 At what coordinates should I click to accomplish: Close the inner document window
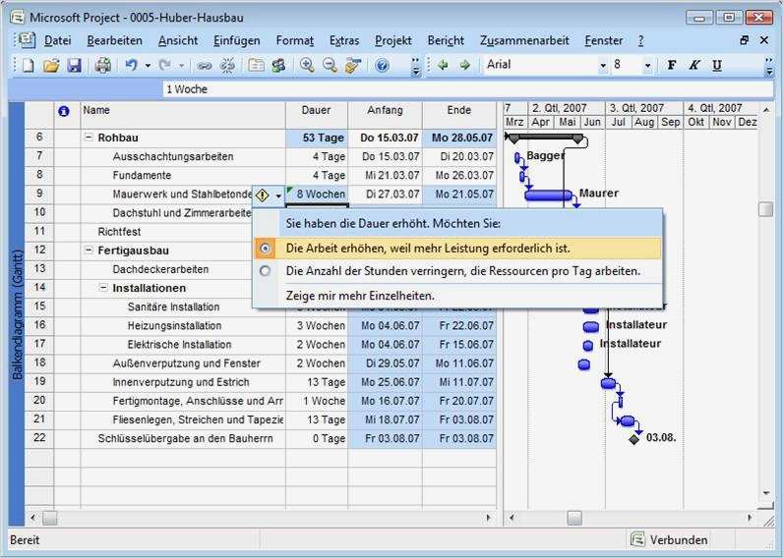pos(764,40)
